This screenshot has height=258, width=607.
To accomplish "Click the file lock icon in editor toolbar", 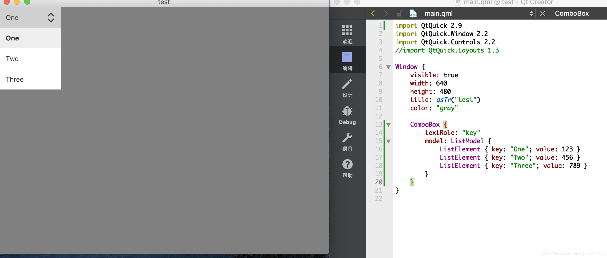I will coord(400,13).
